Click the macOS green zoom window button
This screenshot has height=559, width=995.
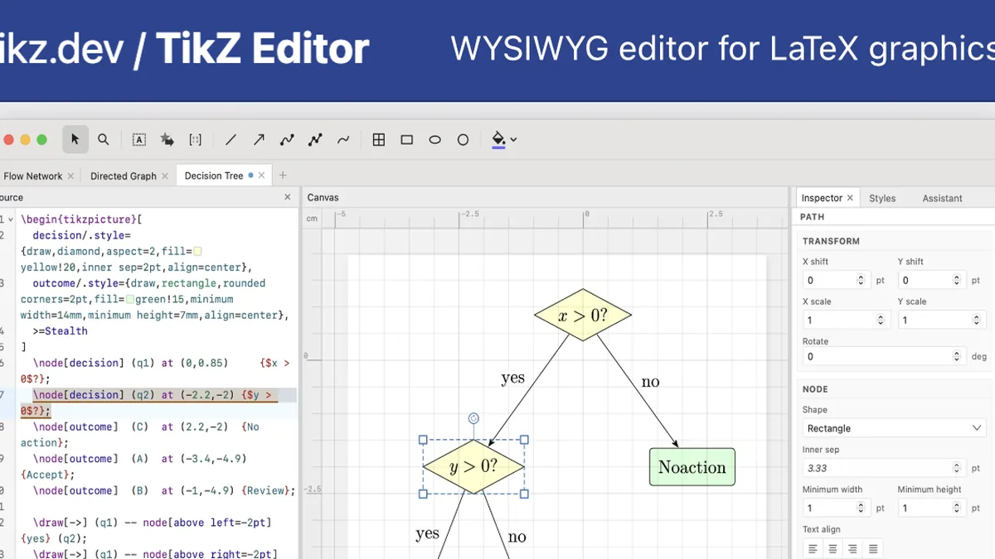[41, 140]
